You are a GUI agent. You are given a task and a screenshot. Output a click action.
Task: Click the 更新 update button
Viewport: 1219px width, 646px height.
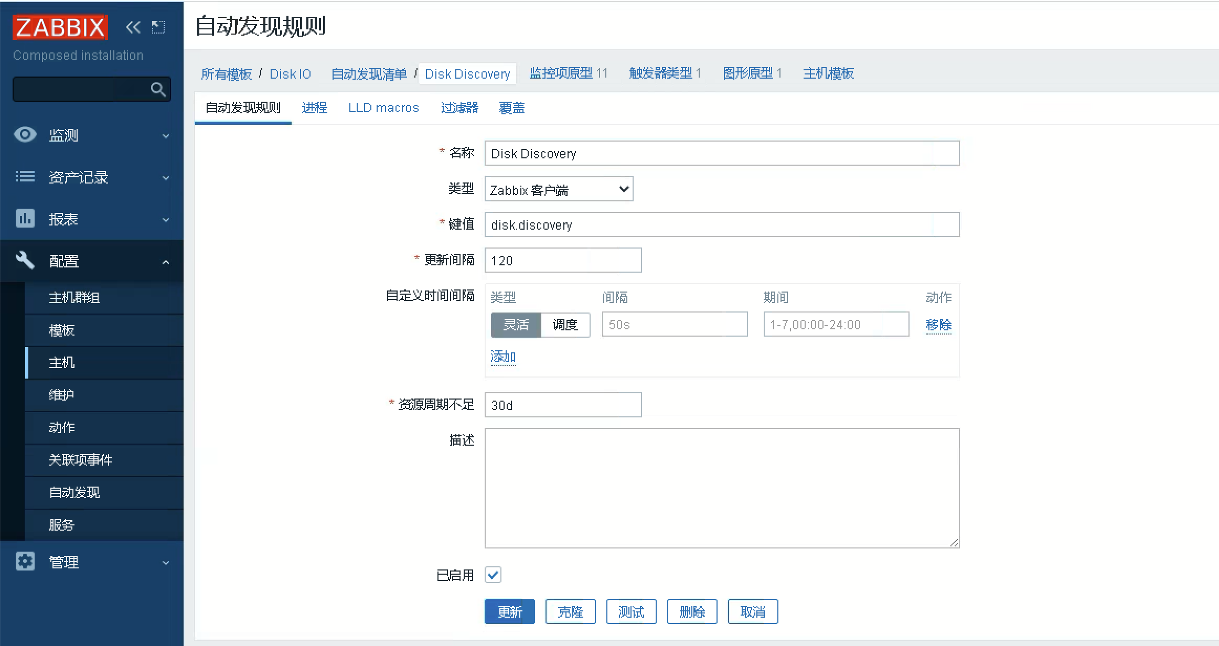click(509, 611)
